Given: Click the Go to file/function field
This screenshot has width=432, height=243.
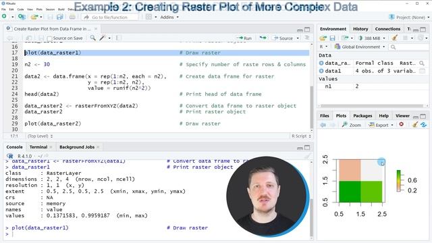Looking at the screenshot, I should 109,17.
